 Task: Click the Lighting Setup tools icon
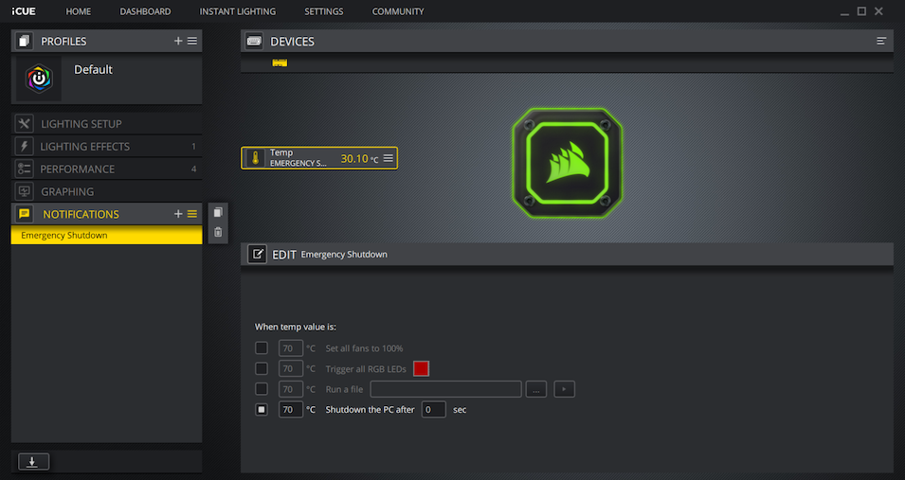(25, 123)
